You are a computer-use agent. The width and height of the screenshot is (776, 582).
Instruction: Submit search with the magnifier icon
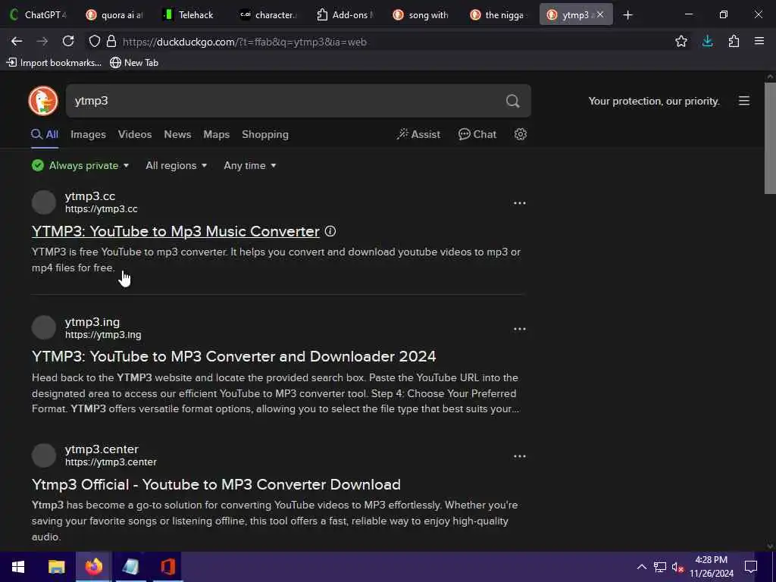tap(513, 101)
